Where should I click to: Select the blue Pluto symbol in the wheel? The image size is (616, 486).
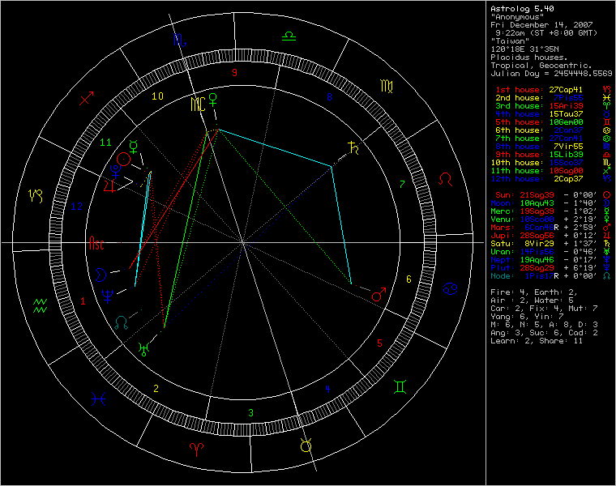[115, 171]
